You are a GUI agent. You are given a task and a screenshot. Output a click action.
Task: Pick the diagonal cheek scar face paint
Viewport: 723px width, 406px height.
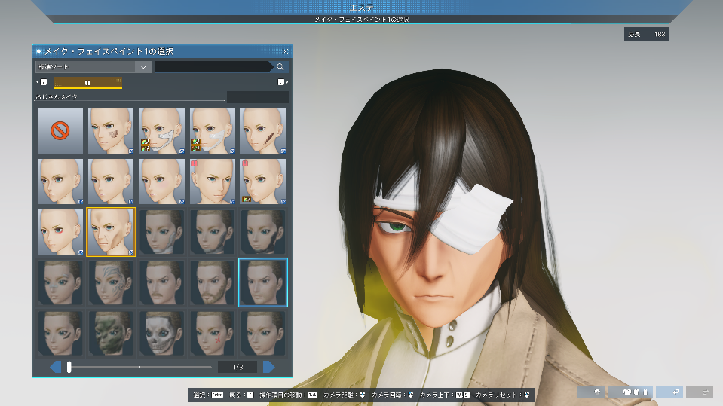point(263,131)
